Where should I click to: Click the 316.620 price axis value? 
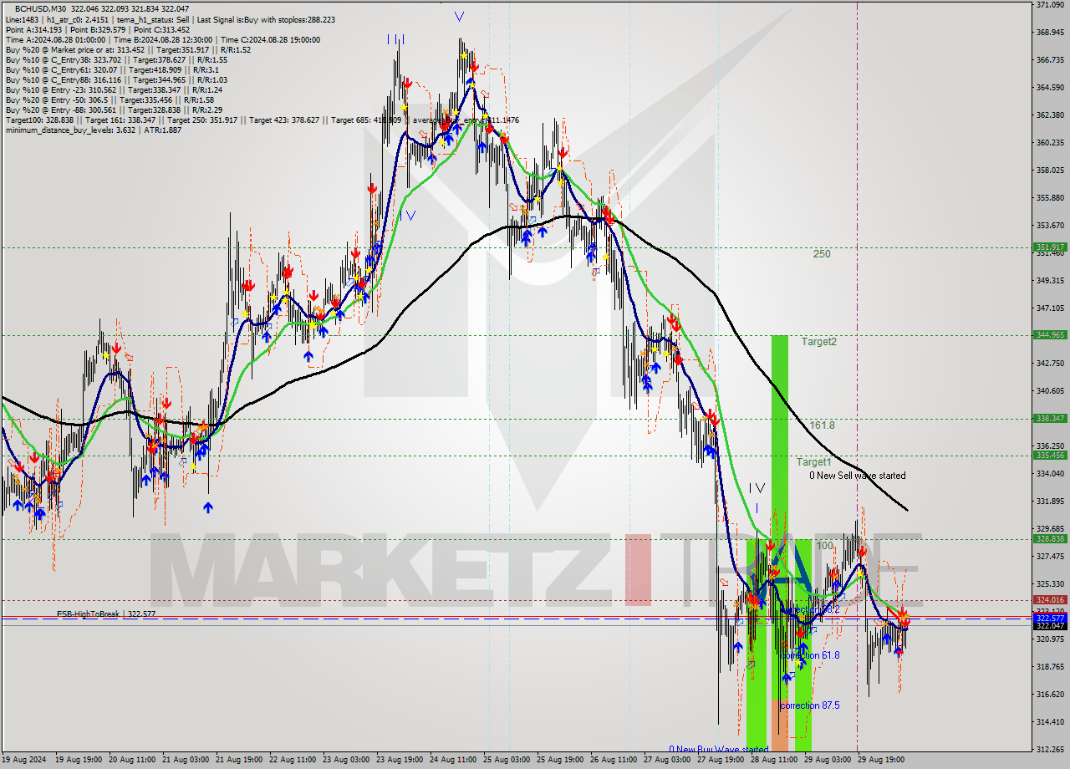tap(1050, 695)
